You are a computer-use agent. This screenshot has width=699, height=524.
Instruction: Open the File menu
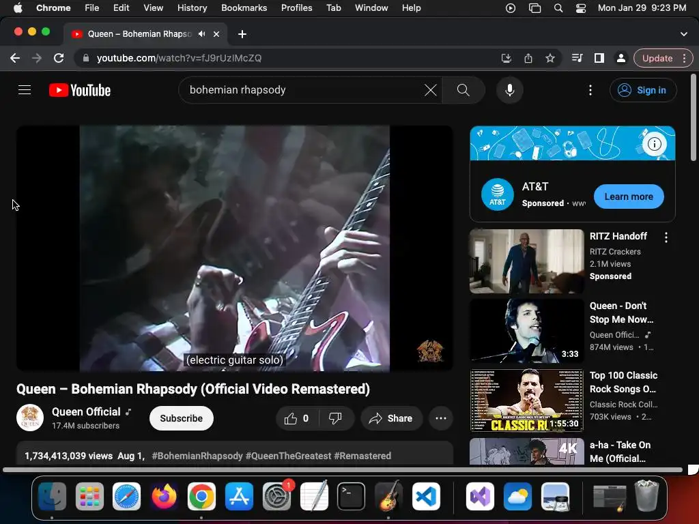(x=92, y=8)
